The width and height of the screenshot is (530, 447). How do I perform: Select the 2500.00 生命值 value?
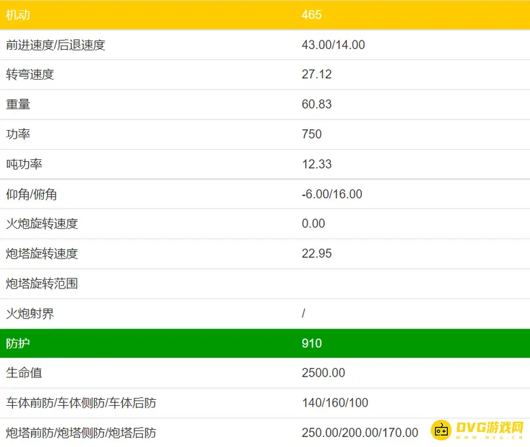tap(323, 373)
